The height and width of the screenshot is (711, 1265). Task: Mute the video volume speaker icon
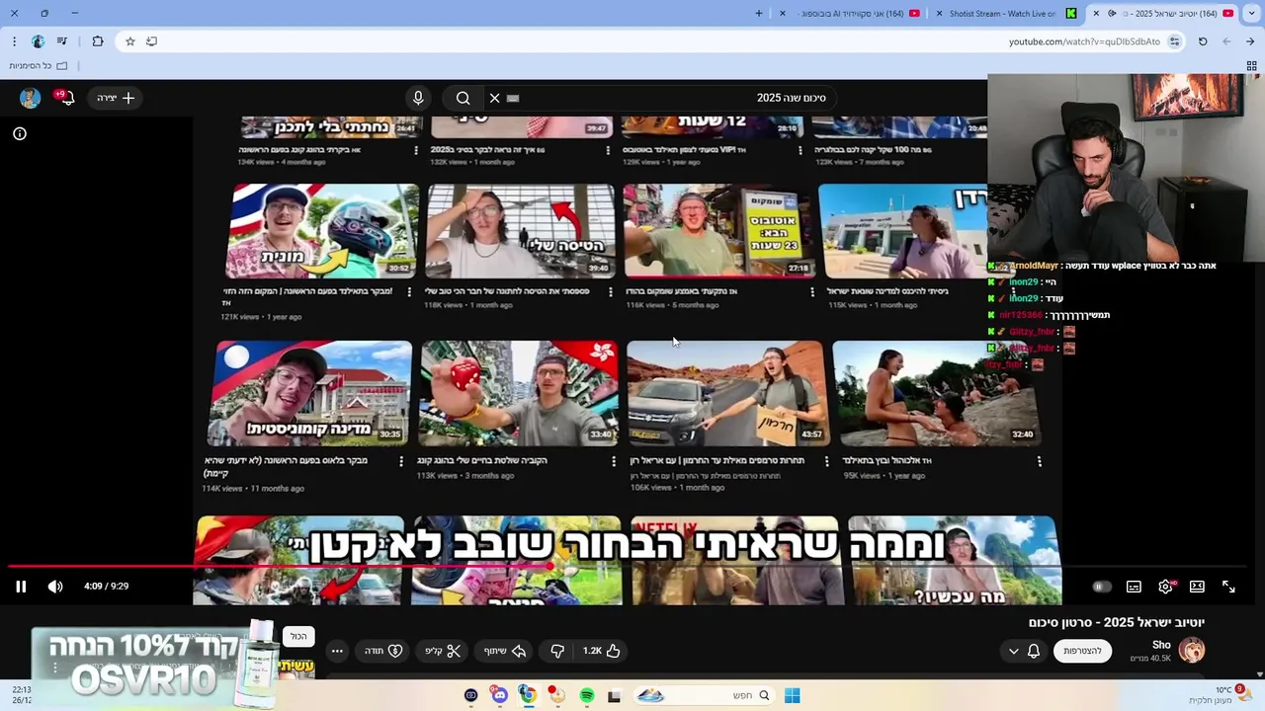(55, 587)
